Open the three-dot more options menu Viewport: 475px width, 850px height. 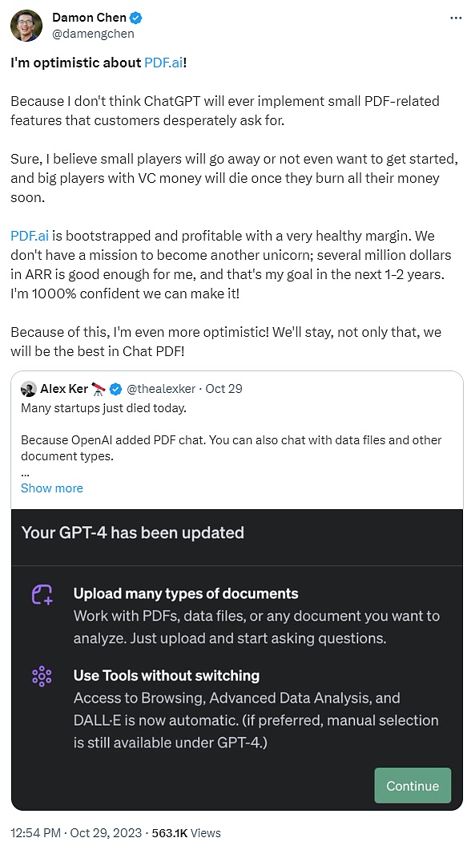point(456,18)
